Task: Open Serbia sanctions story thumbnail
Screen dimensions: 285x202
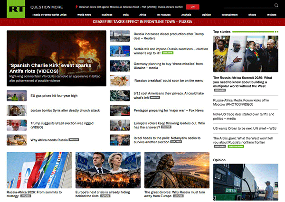Action: (120, 51)
